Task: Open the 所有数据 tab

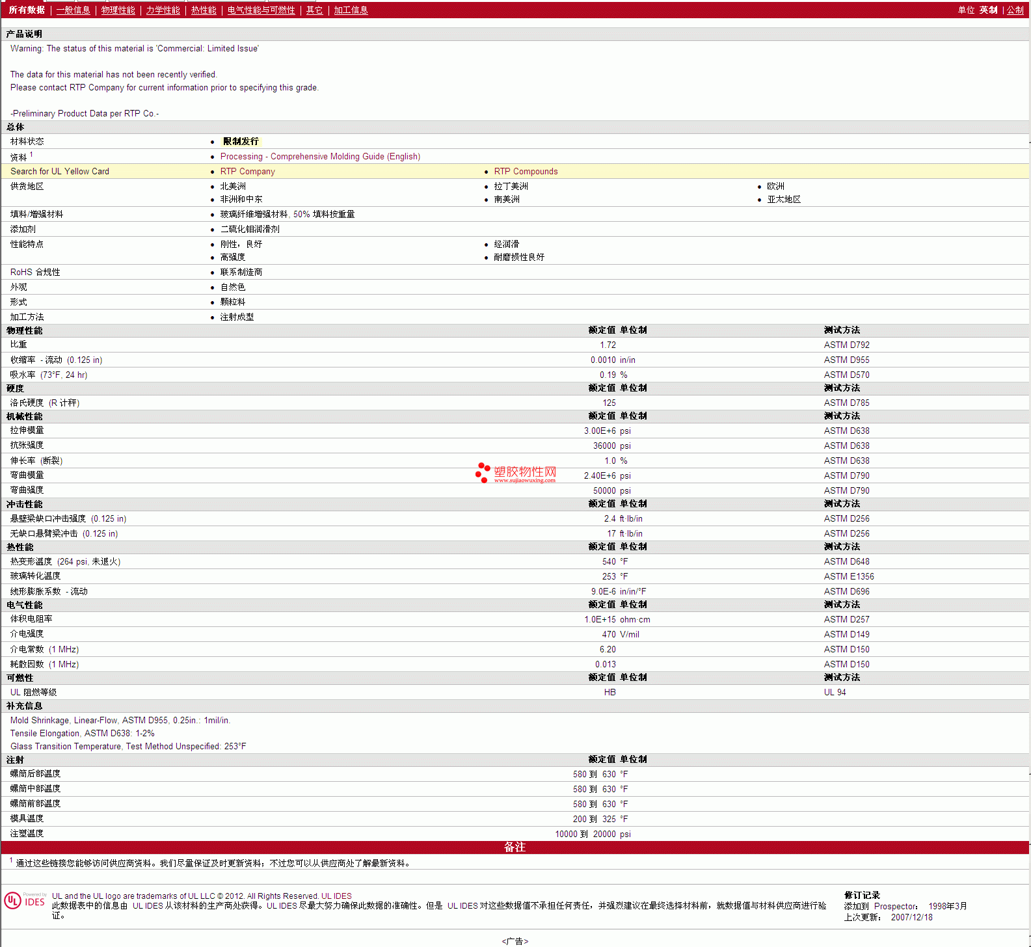Action: [x=27, y=10]
